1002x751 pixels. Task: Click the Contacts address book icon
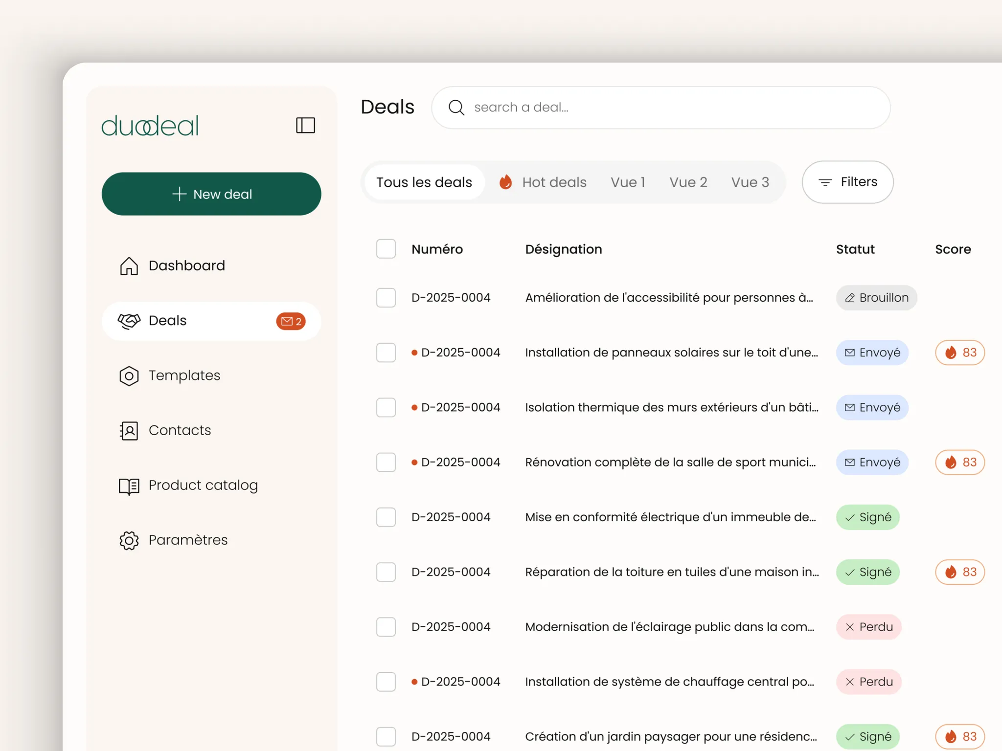(129, 431)
